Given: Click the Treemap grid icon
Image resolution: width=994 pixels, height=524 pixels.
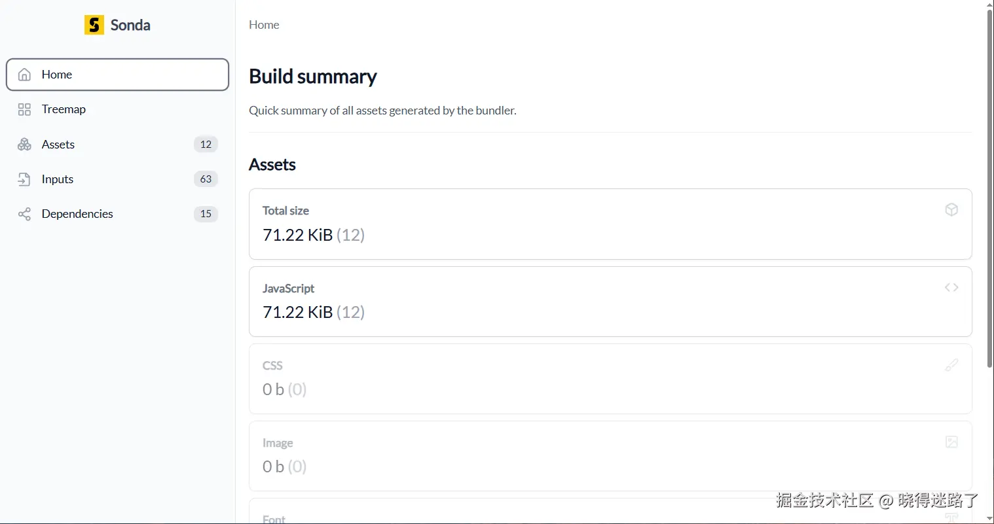Looking at the screenshot, I should click(24, 109).
